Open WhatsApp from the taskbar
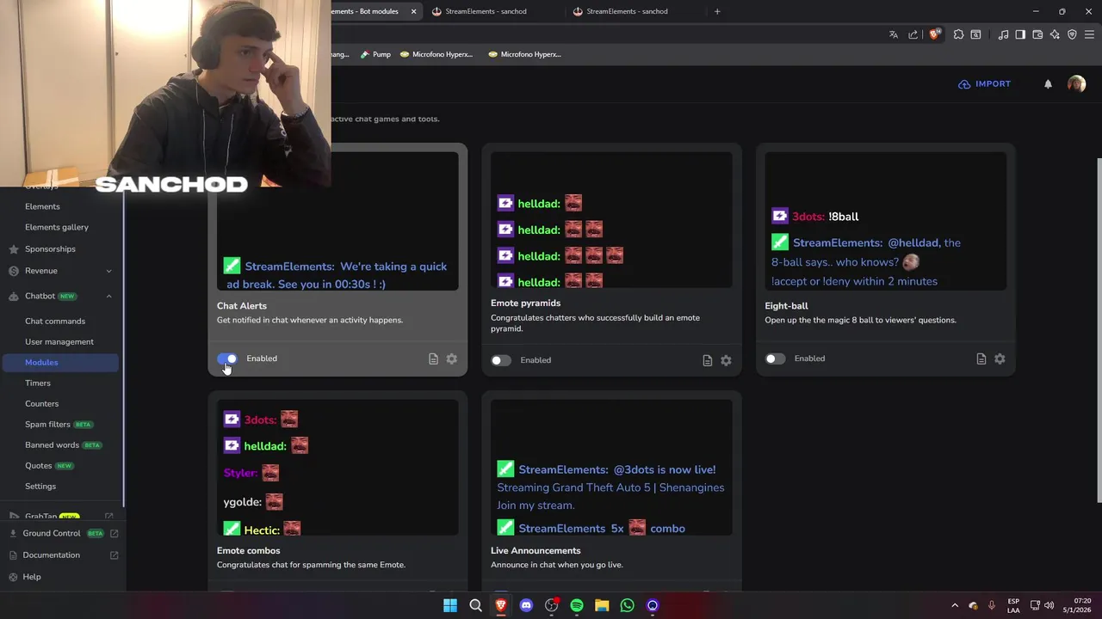The width and height of the screenshot is (1102, 619). coord(628,605)
